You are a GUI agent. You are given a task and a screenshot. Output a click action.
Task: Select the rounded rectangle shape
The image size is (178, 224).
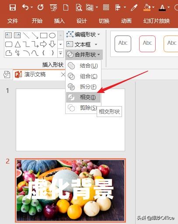click(9, 44)
